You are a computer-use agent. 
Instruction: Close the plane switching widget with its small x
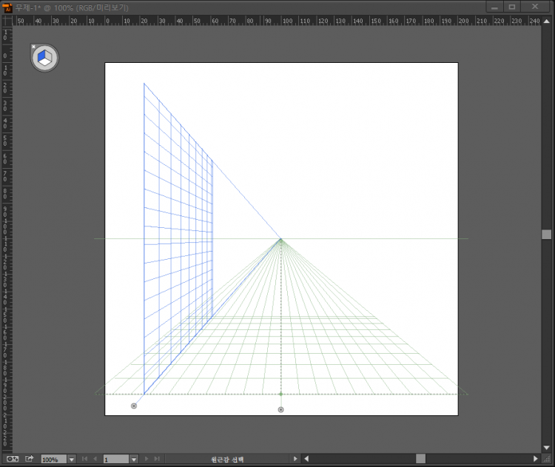click(x=33, y=47)
